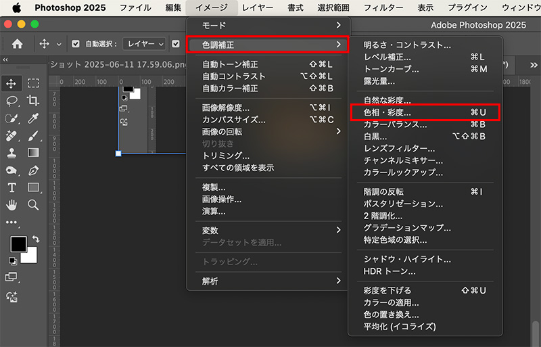Viewport: 541px width, 347px height.
Task: Choose トリミング... menu item
Action: click(x=268, y=156)
